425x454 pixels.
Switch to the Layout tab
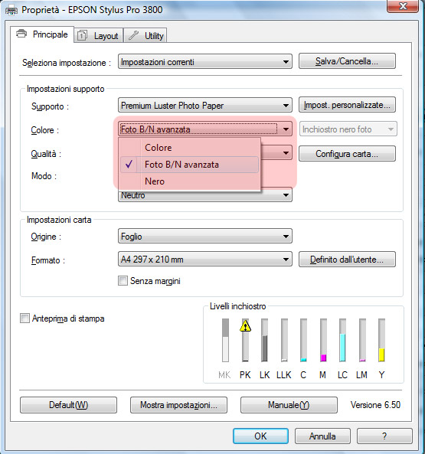(99, 36)
